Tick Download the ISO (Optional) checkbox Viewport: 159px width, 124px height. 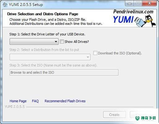click(95, 53)
